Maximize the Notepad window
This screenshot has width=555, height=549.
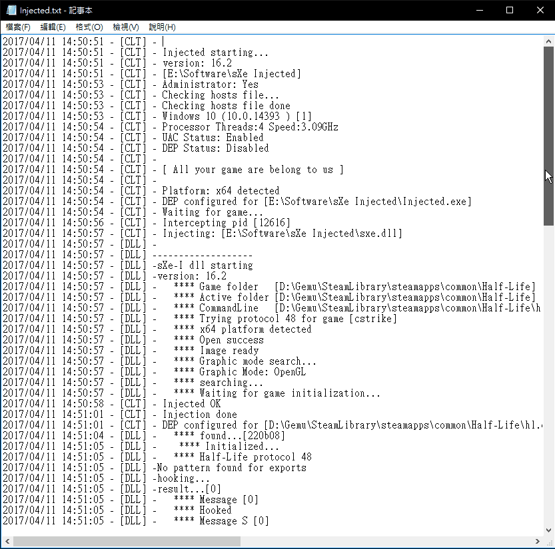coord(509,10)
